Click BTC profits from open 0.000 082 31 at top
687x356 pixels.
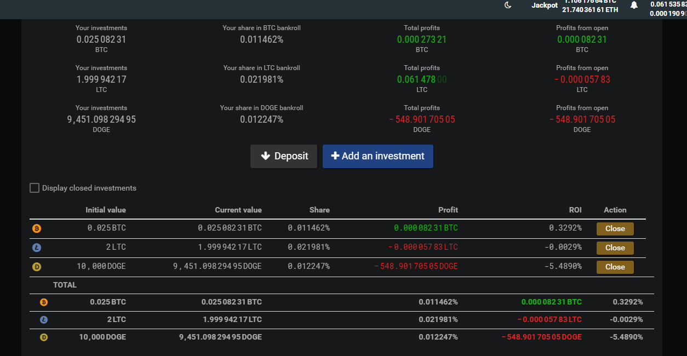(582, 39)
